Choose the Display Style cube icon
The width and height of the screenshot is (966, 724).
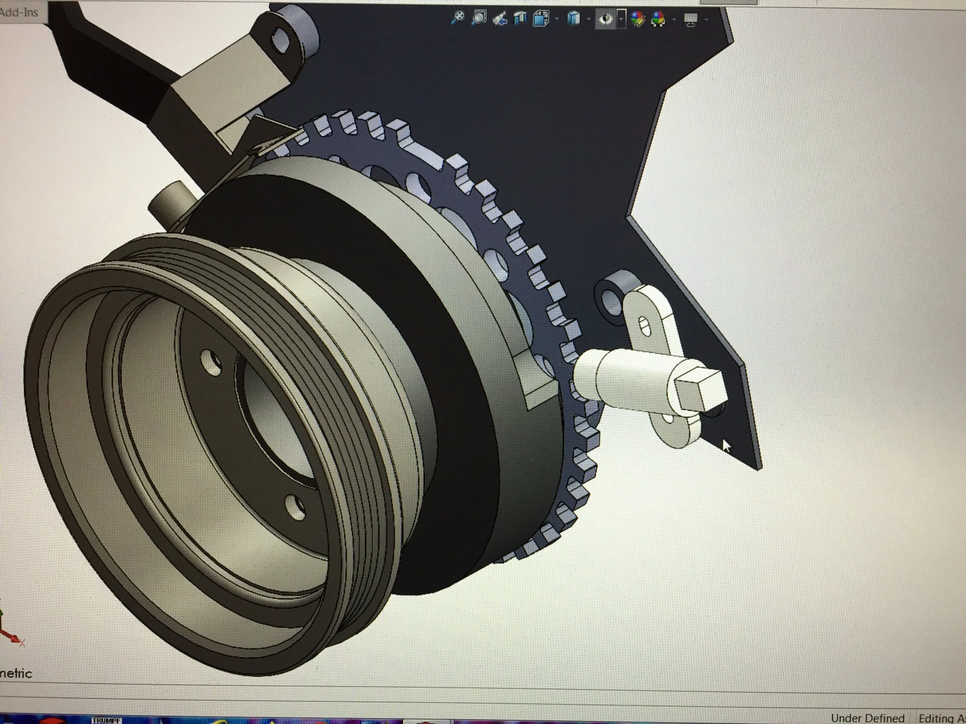click(x=574, y=19)
